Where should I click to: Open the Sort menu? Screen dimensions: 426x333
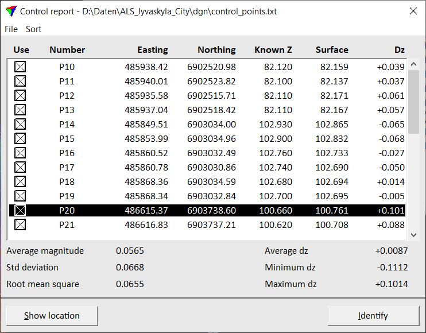tap(34, 29)
